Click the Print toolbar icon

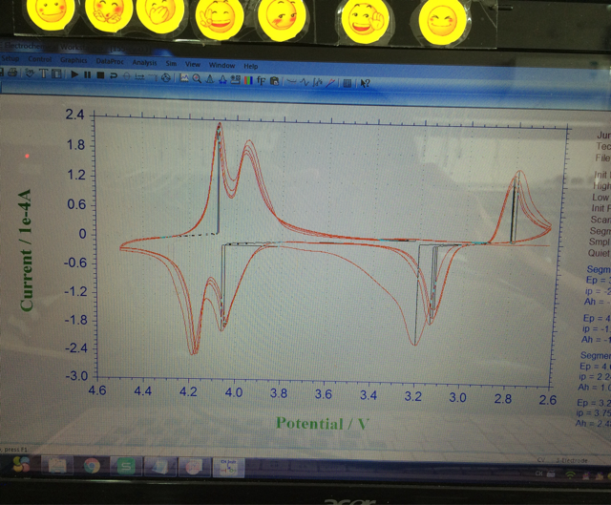click(12, 73)
